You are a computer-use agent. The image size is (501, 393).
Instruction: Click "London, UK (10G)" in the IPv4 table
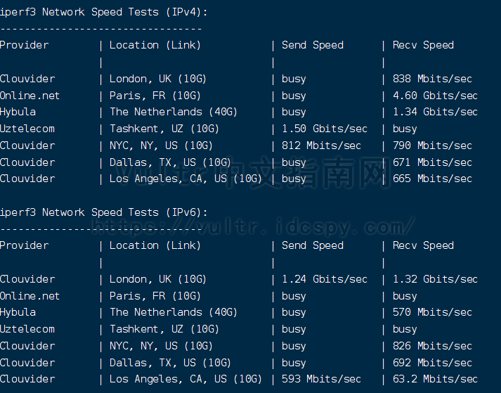(158, 79)
